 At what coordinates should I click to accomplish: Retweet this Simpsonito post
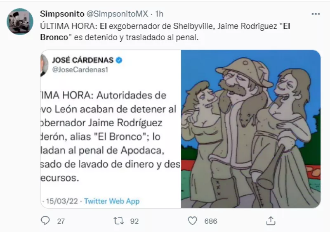pyautogui.click(x=118, y=221)
